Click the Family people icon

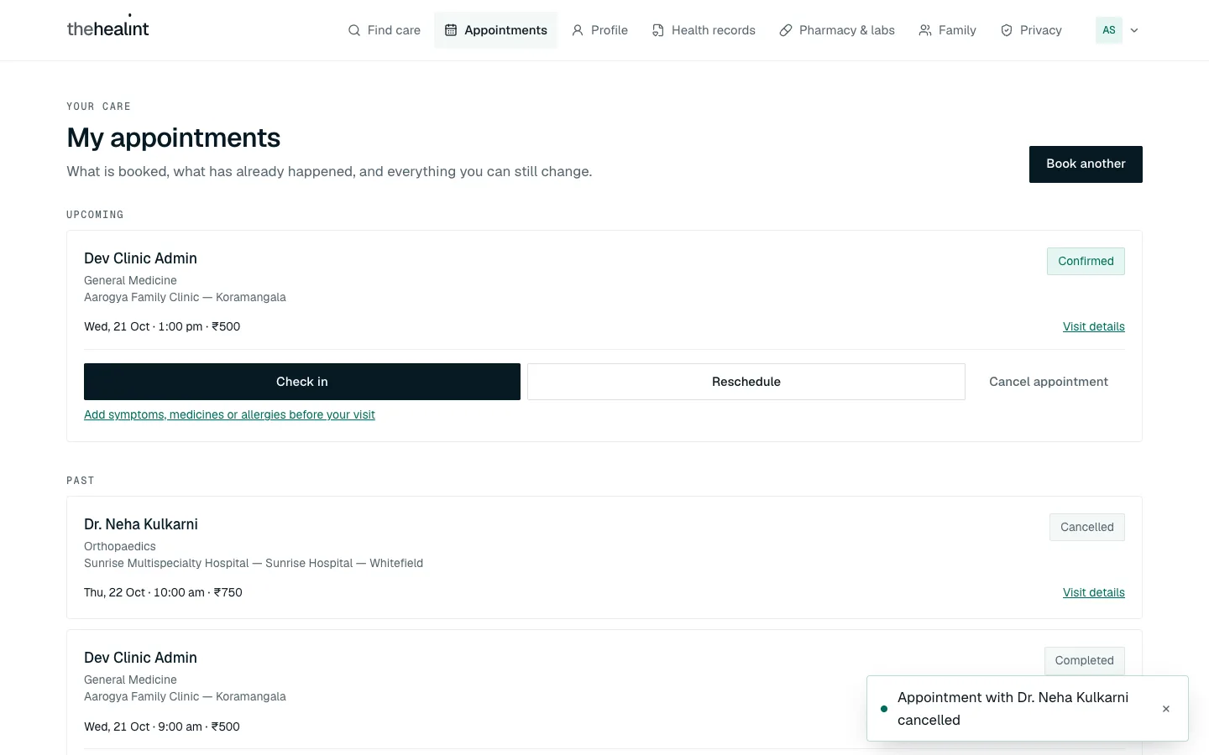(x=925, y=30)
